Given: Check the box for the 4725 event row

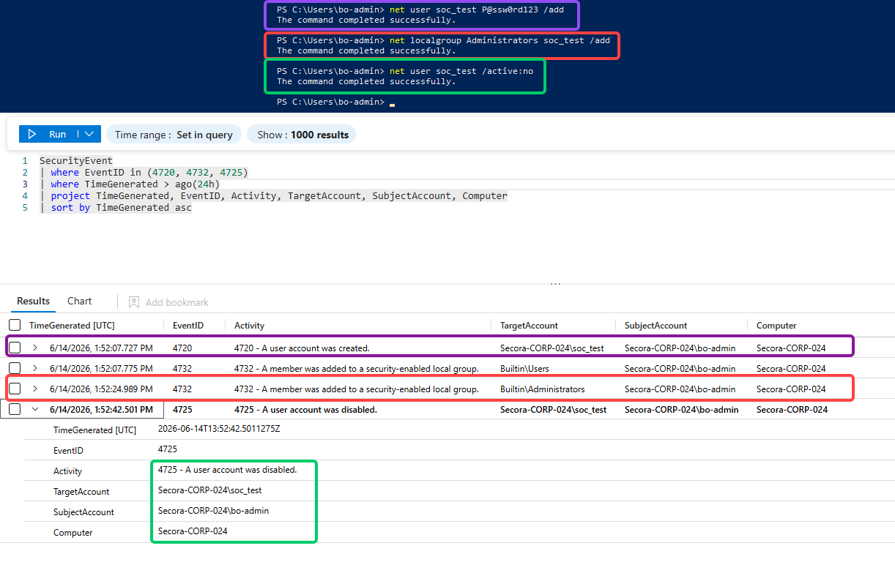Looking at the screenshot, I should pyautogui.click(x=15, y=409).
